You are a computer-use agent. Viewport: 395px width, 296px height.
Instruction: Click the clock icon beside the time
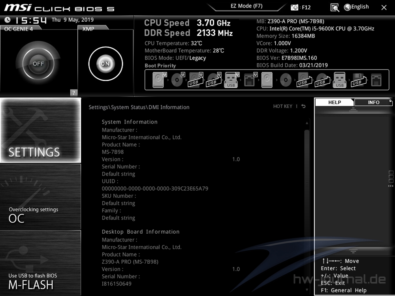coord(8,20)
